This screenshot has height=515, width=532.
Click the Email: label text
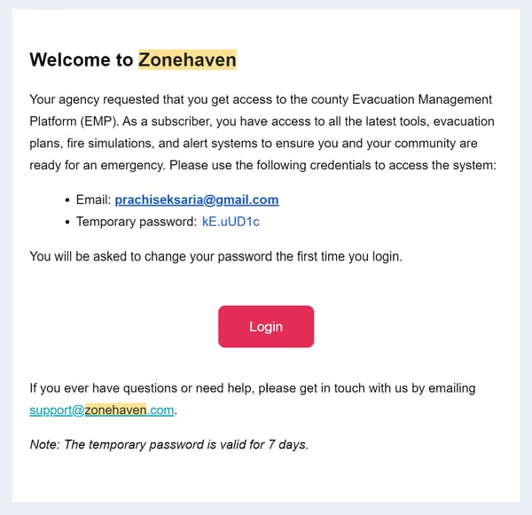point(94,199)
